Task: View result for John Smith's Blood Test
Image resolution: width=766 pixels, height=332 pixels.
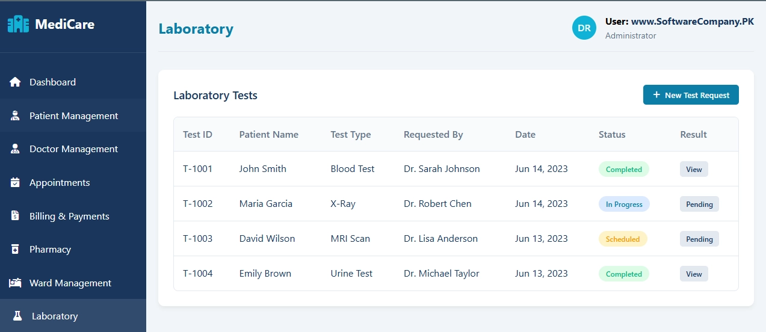Action: point(694,170)
